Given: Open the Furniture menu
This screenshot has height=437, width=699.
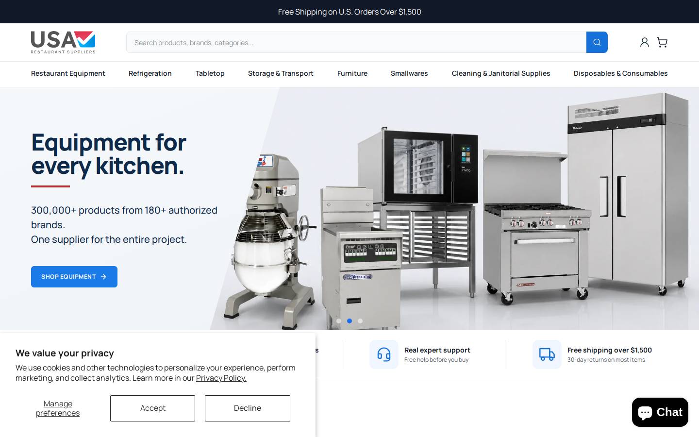Looking at the screenshot, I should tap(352, 73).
